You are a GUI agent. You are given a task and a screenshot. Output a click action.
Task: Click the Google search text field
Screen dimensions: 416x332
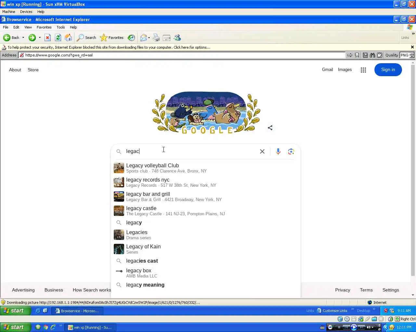pyautogui.click(x=191, y=151)
